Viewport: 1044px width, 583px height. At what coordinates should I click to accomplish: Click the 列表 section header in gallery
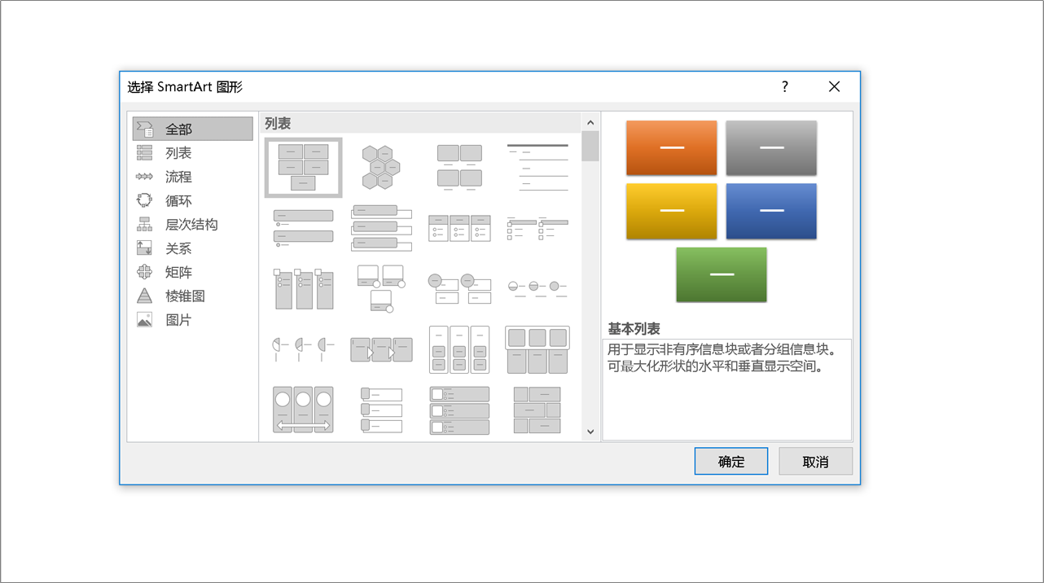pyautogui.click(x=420, y=124)
